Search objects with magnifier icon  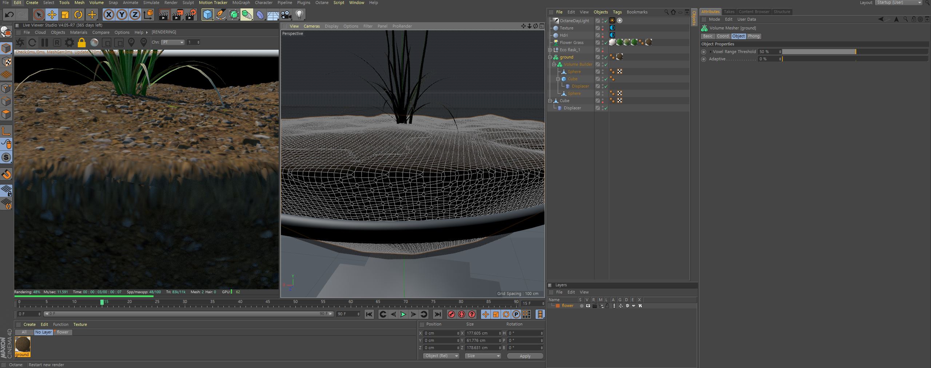point(667,12)
